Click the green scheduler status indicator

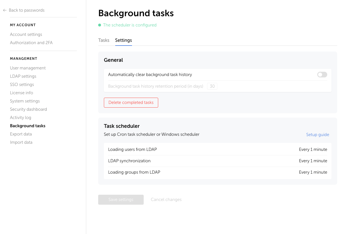[99, 25]
